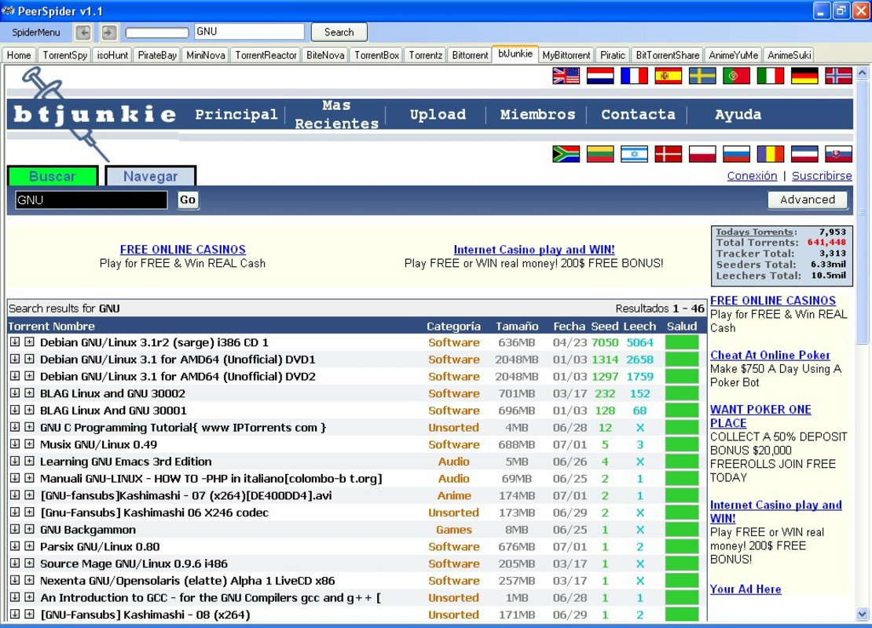
Task: Expand Source Mage GNU/Linux 0.9.6 i486 row
Action: (29, 563)
